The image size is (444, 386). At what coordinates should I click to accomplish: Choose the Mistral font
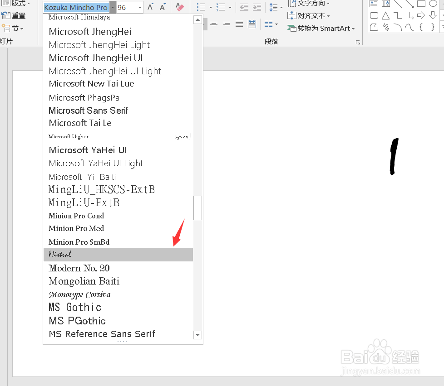click(118, 255)
